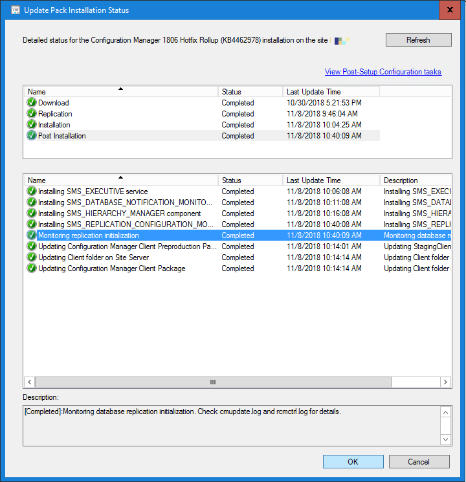
Task: Click the Completed status of Replication row
Action: (x=238, y=114)
